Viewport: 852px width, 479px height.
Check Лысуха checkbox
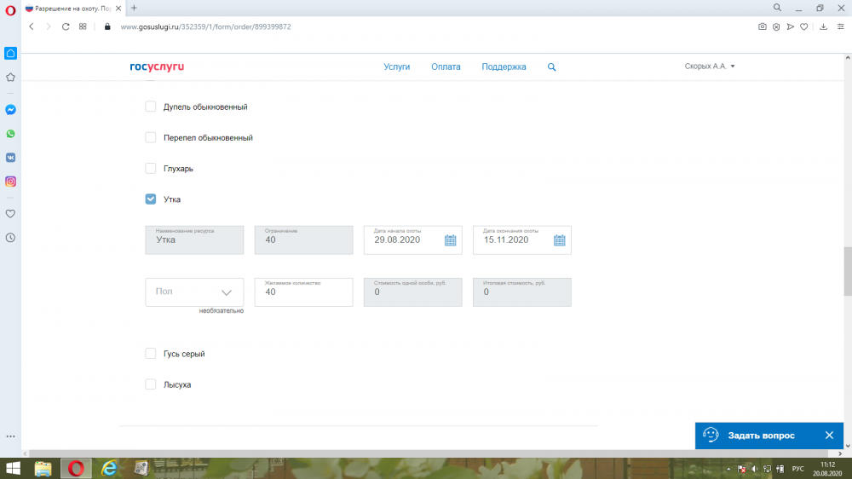151,384
